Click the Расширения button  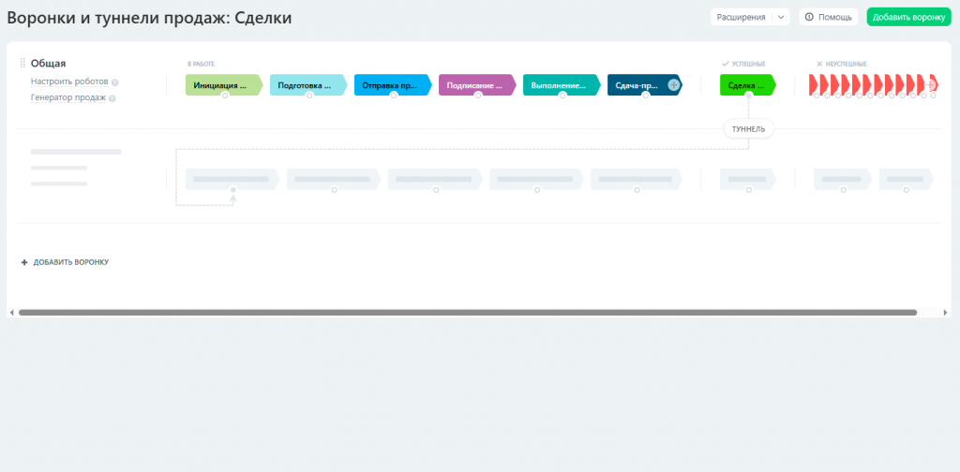[x=742, y=17]
